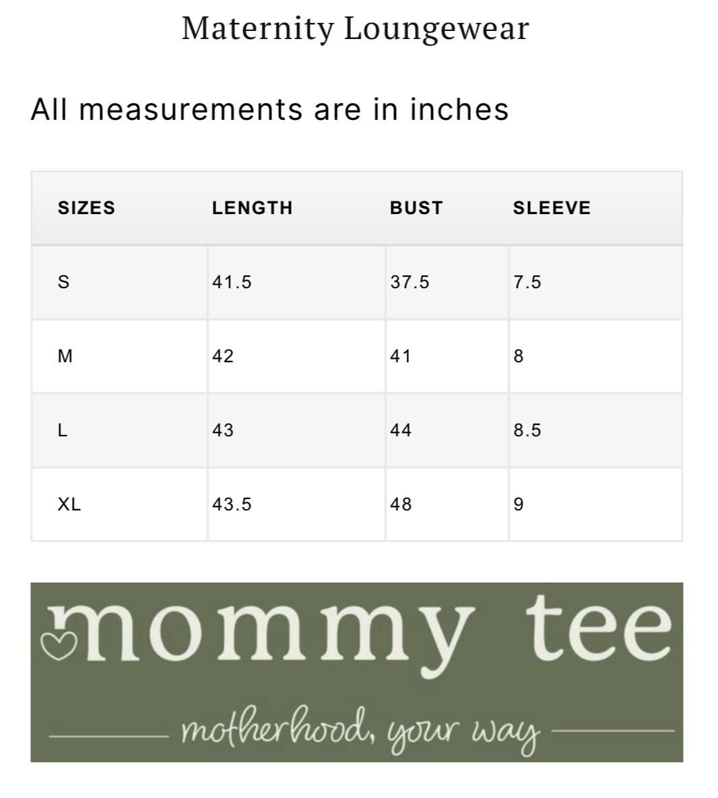Viewport: 718px width, 798px height.
Task: Click the All measurements are in inches text
Action: coord(269,109)
